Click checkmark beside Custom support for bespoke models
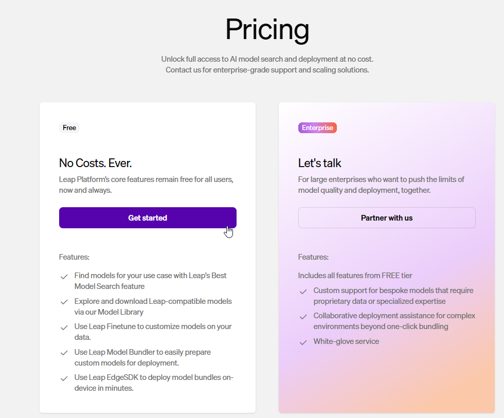This screenshot has width=504, height=418. click(x=303, y=292)
